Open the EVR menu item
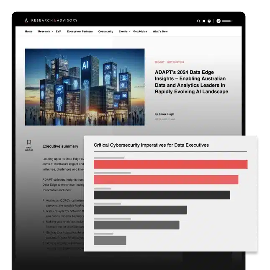This screenshot has height=270, width=270. pos(59,31)
